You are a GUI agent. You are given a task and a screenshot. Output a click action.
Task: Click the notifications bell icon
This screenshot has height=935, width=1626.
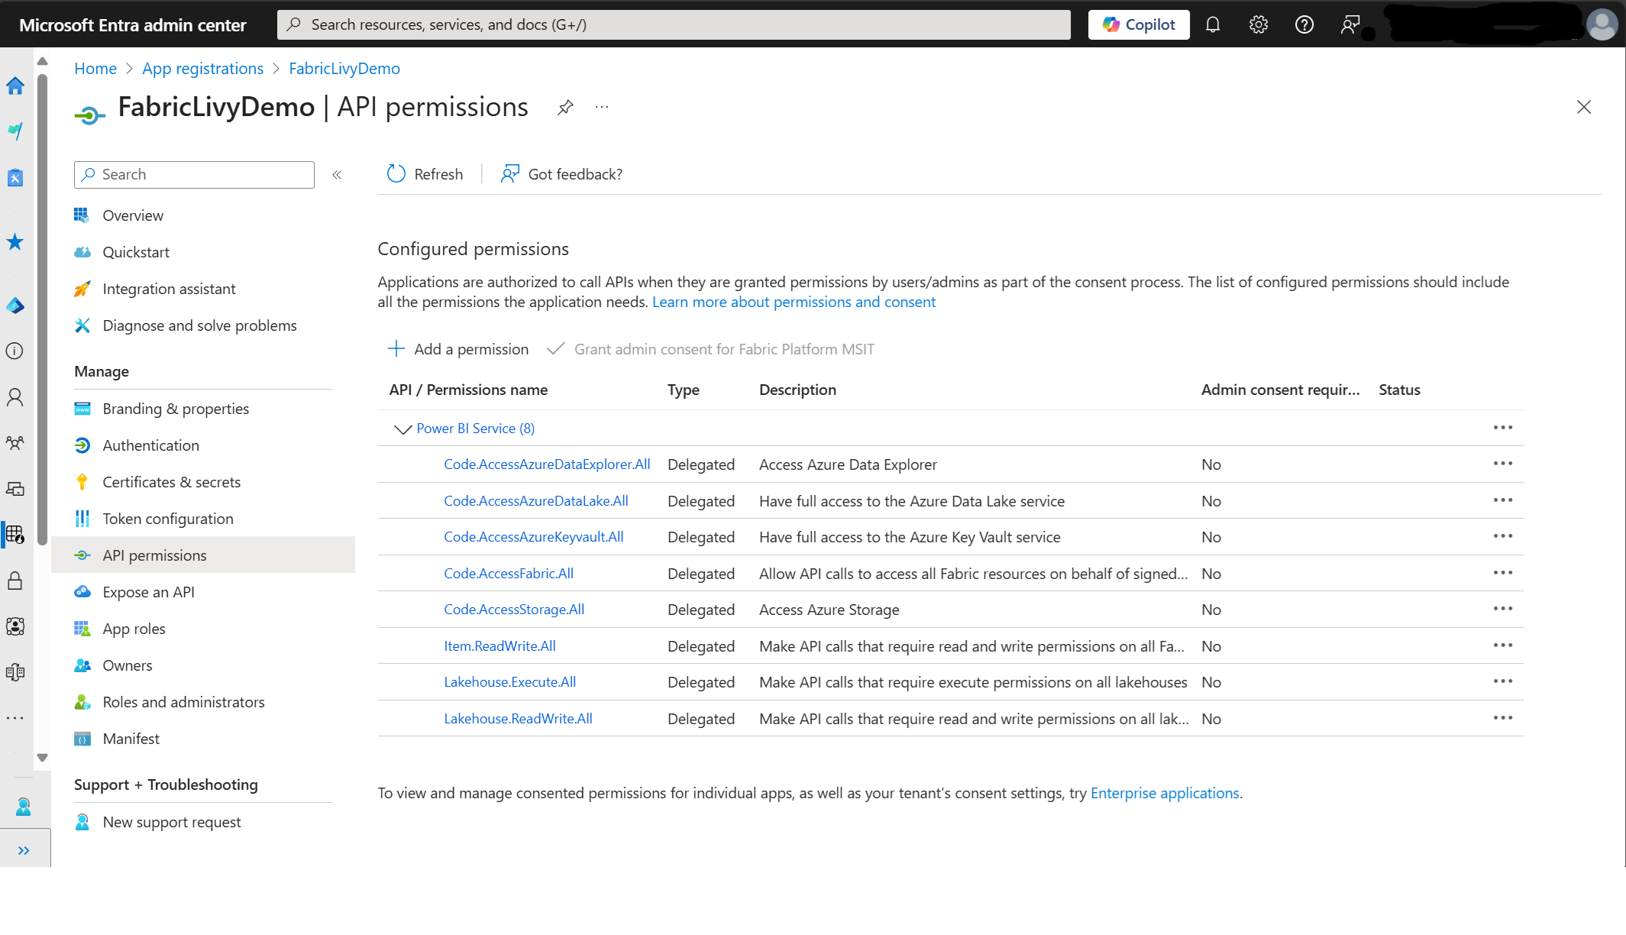1213,24
